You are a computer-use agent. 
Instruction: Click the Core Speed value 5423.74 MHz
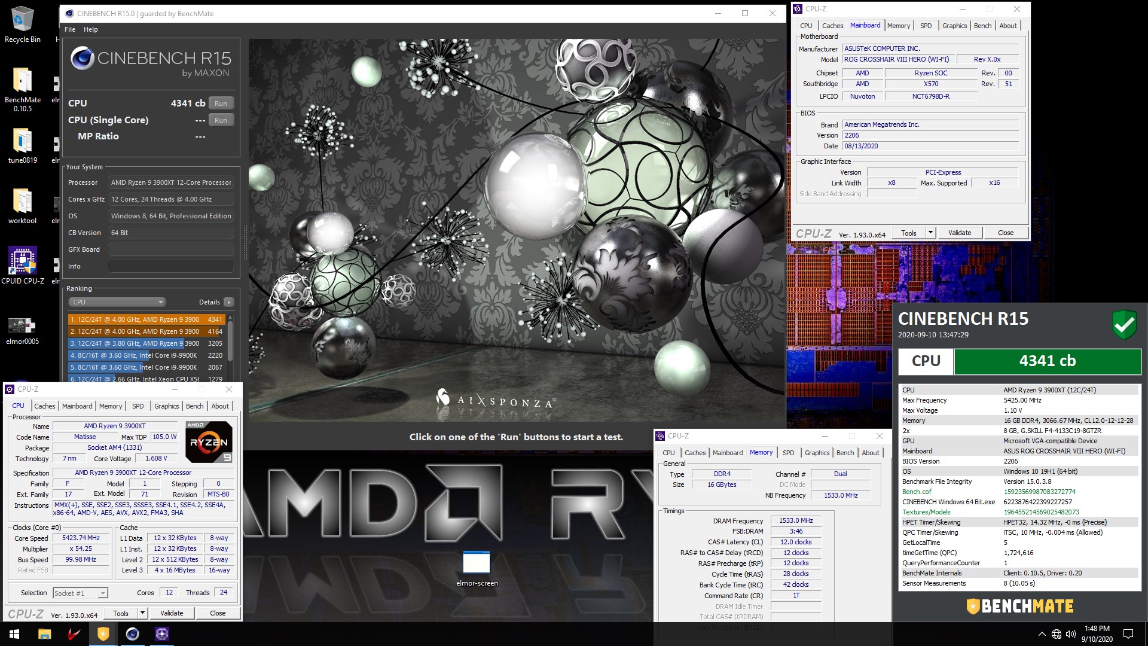point(81,538)
